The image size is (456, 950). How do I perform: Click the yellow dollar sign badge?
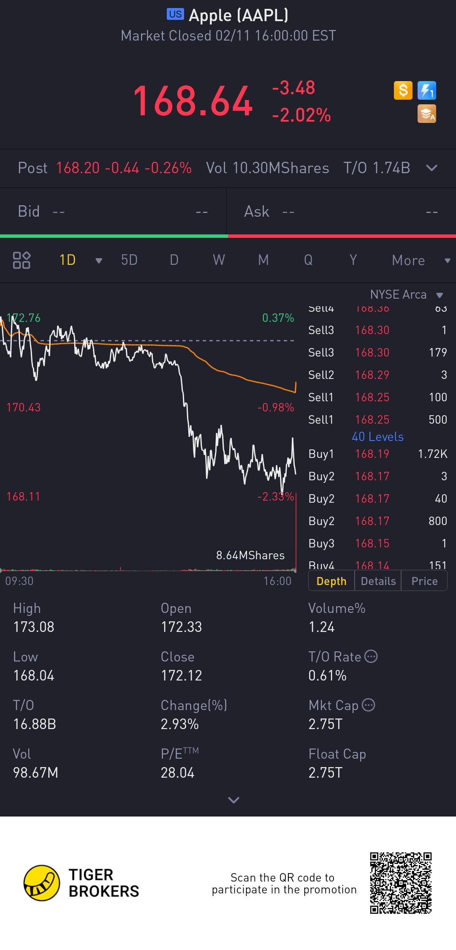(403, 90)
